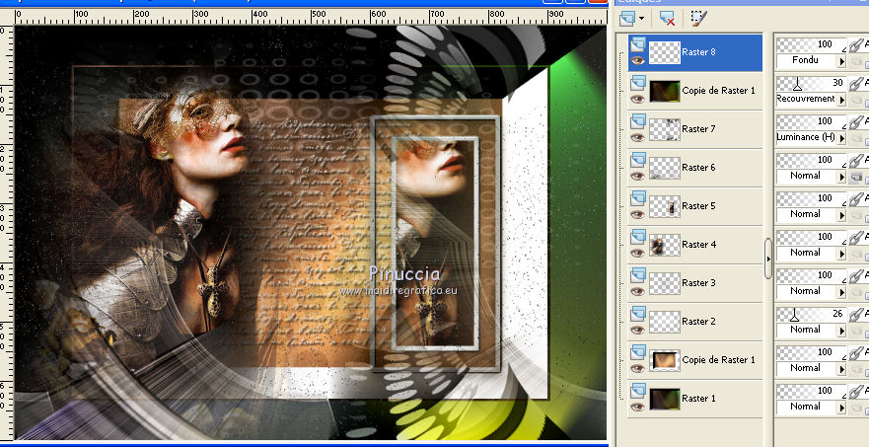
Task: Select the Raster 2 layer name
Action: [698, 321]
